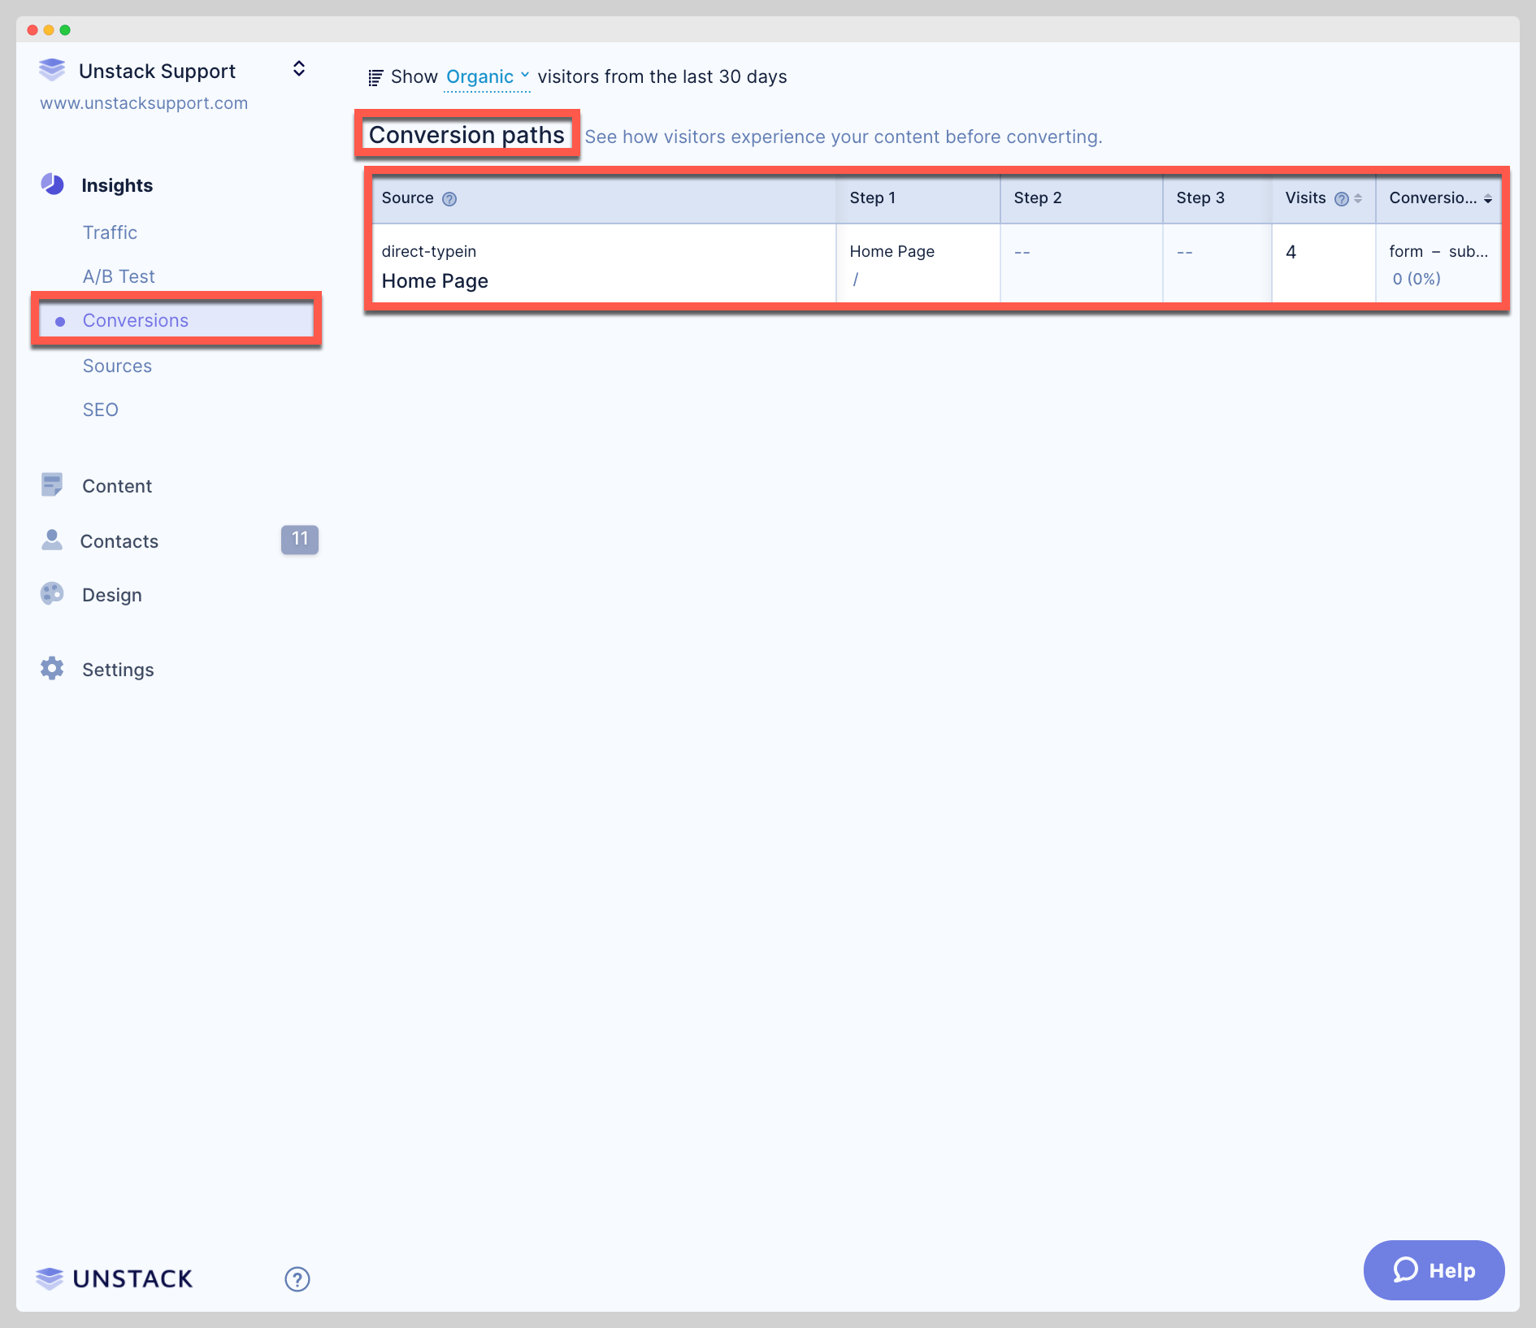Click the Source column help icon

[x=449, y=199]
